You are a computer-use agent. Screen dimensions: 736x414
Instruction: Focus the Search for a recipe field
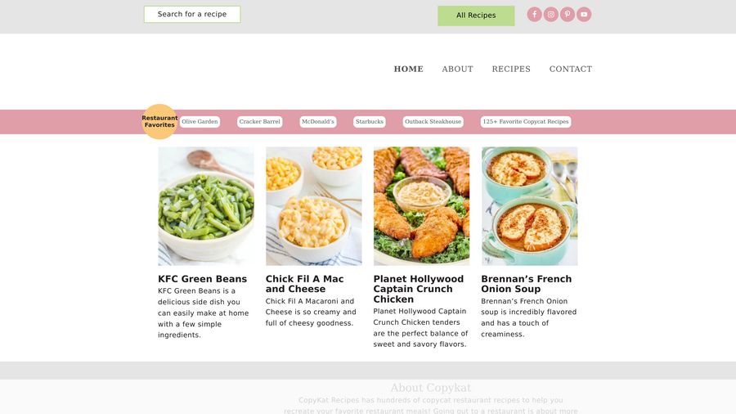[x=192, y=14]
